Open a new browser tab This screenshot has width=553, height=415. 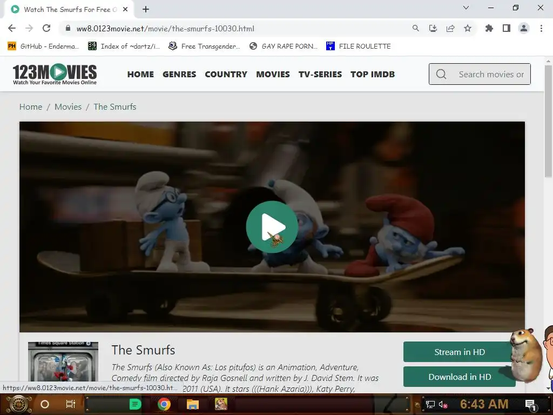pyautogui.click(x=146, y=10)
